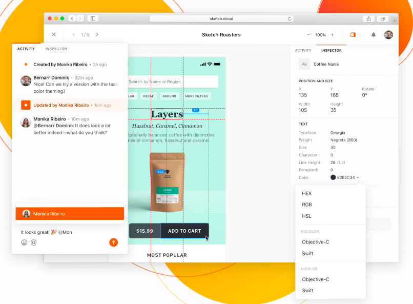Switch to the Activity tab in floating panel
This screenshot has height=304, width=413.
click(26, 49)
